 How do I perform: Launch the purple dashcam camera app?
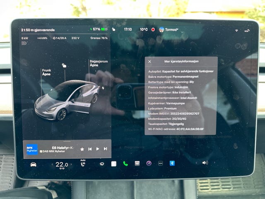149,163
